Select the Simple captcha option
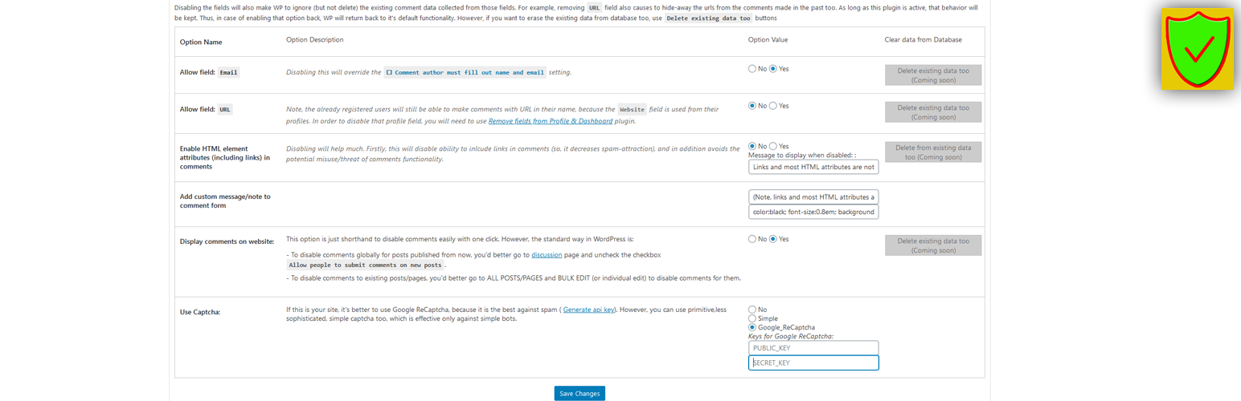 [x=752, y=318]
